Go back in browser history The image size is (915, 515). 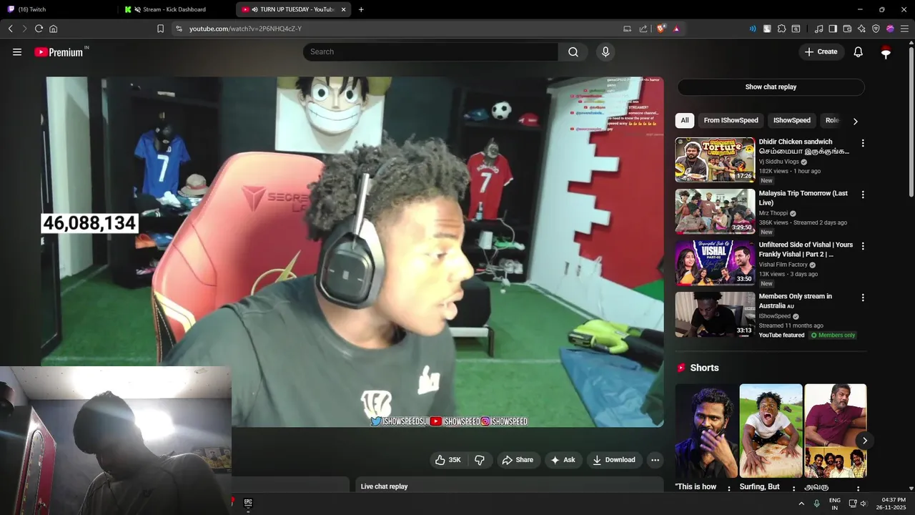[x=10, y=29]
